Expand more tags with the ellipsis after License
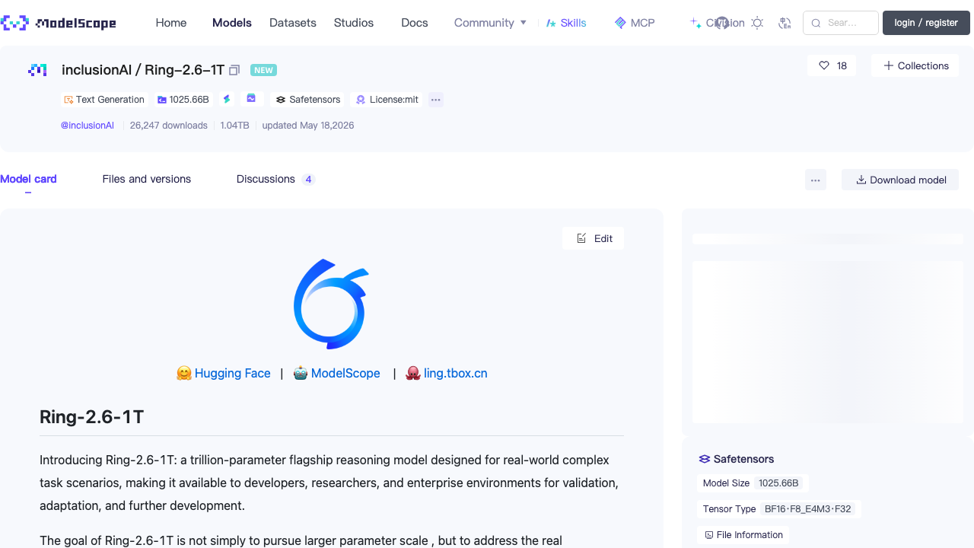The image size is (974, 548). (435, 100)
